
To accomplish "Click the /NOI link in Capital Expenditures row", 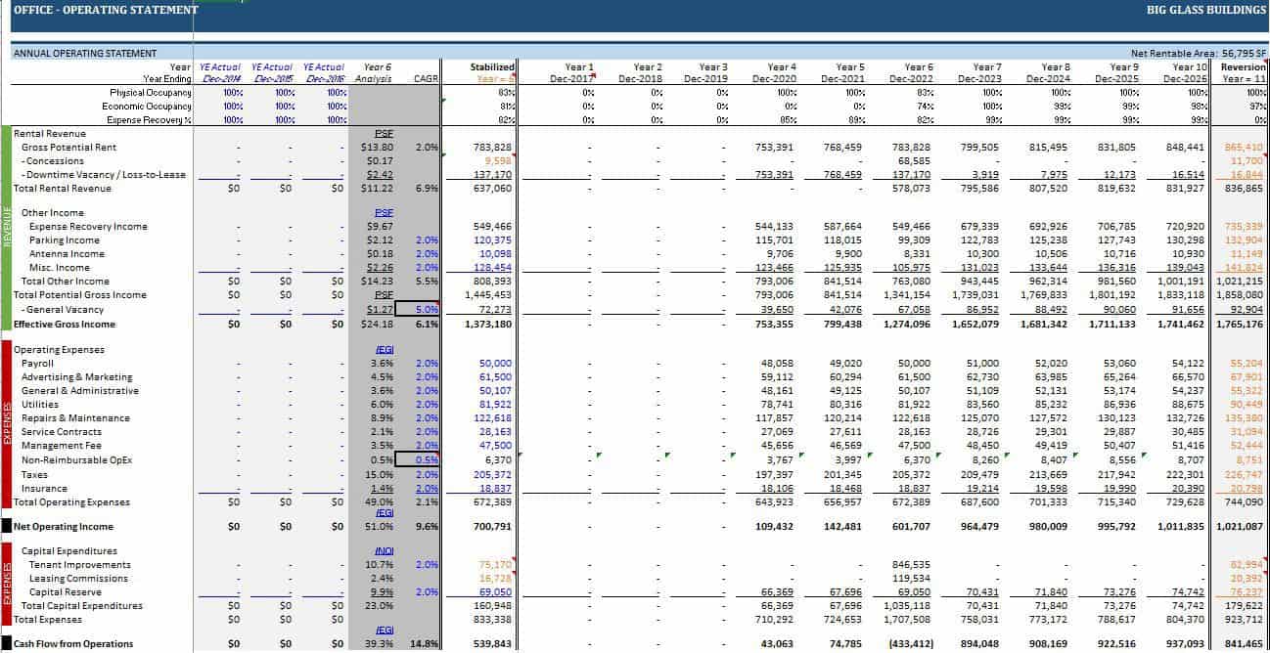I will (384, 551).
